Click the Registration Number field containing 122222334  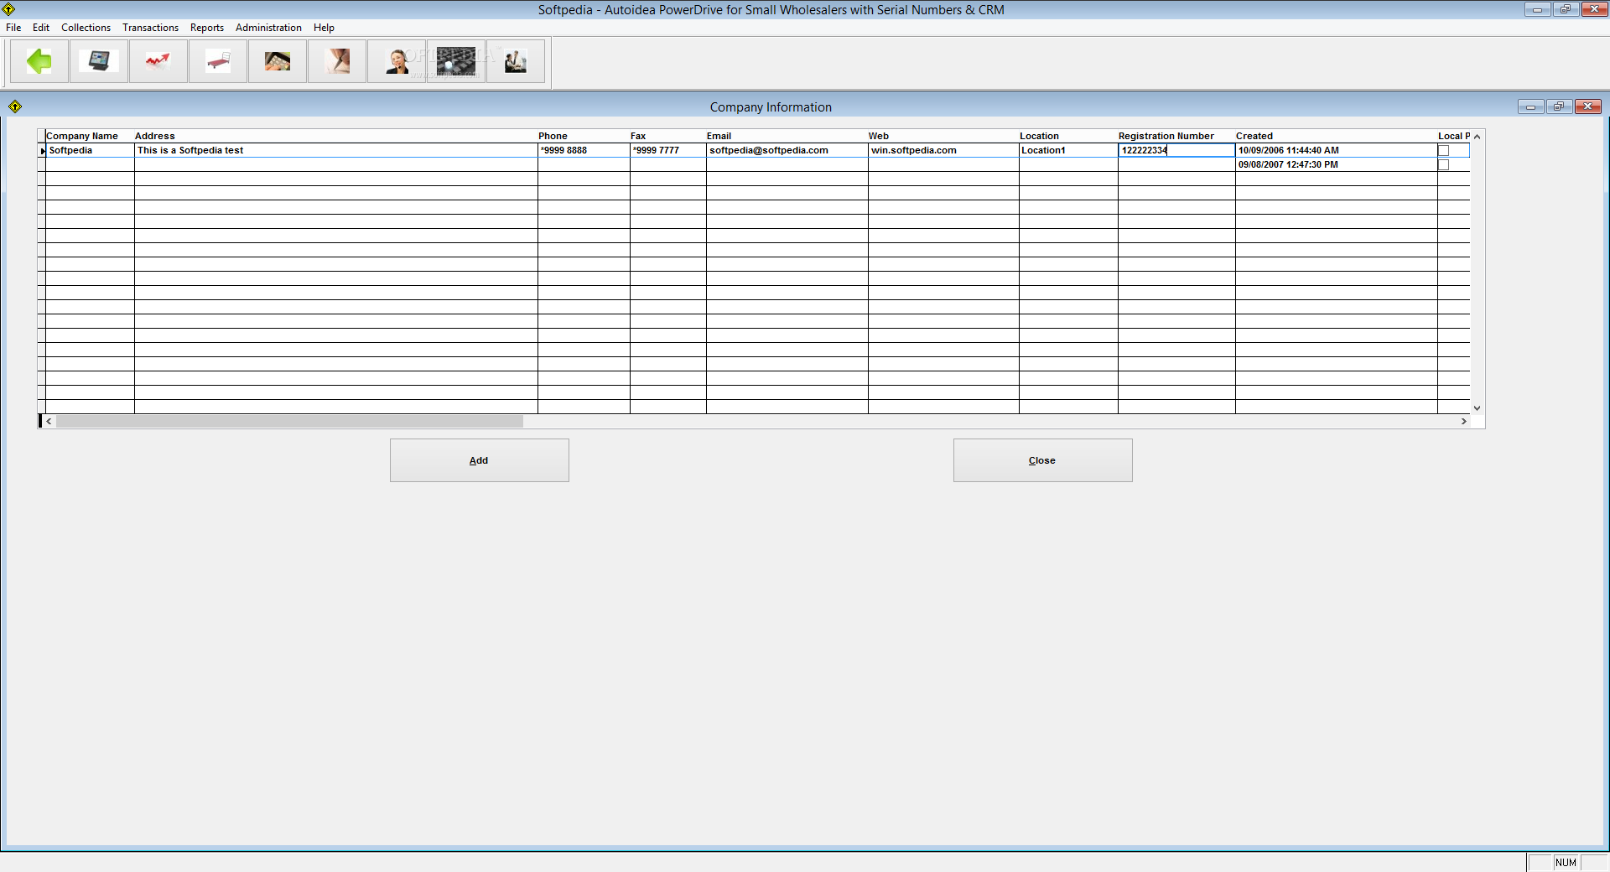[1176, 151]
